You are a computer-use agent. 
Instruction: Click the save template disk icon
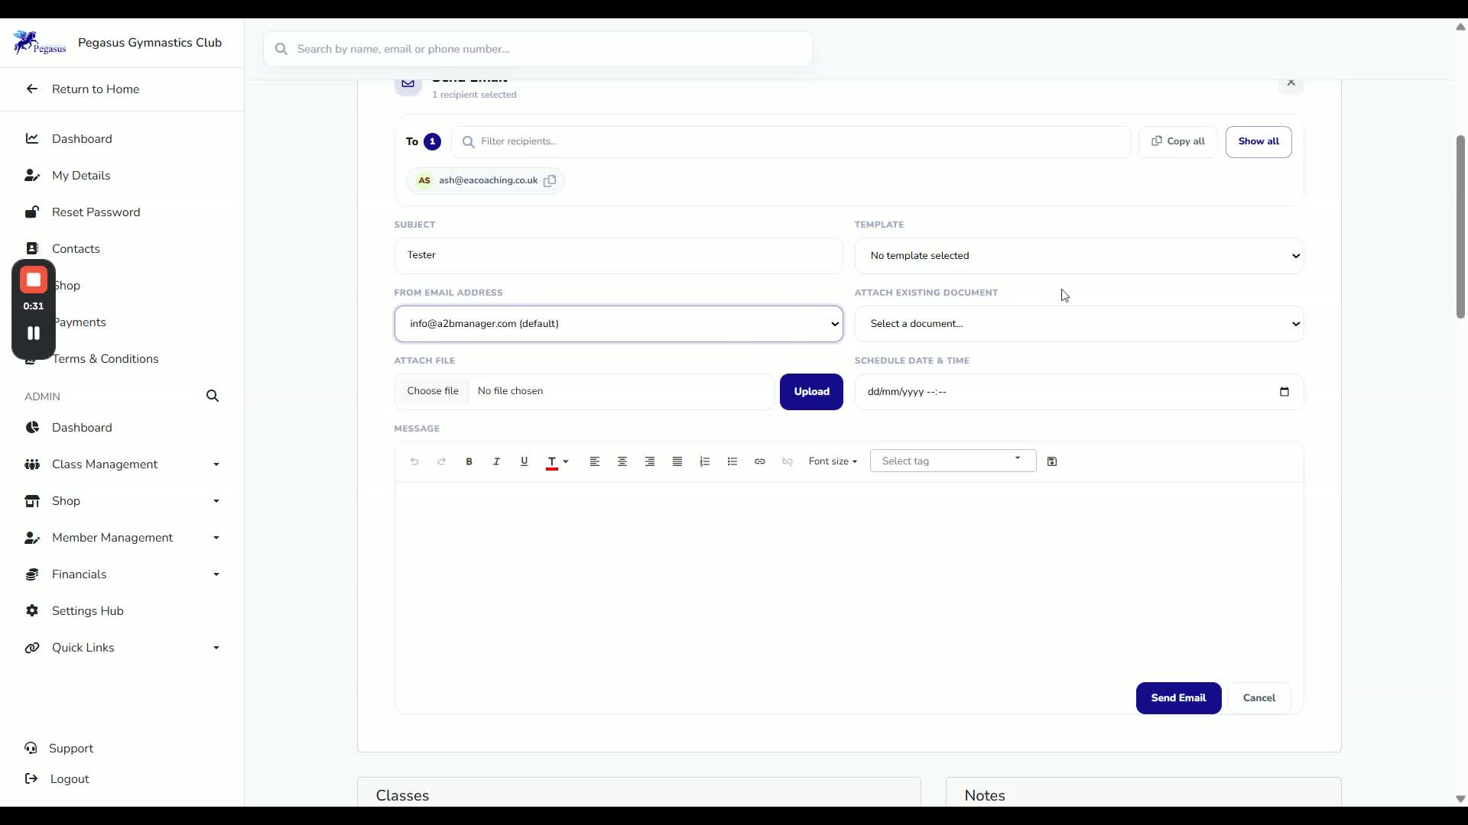pos(1051,461)
